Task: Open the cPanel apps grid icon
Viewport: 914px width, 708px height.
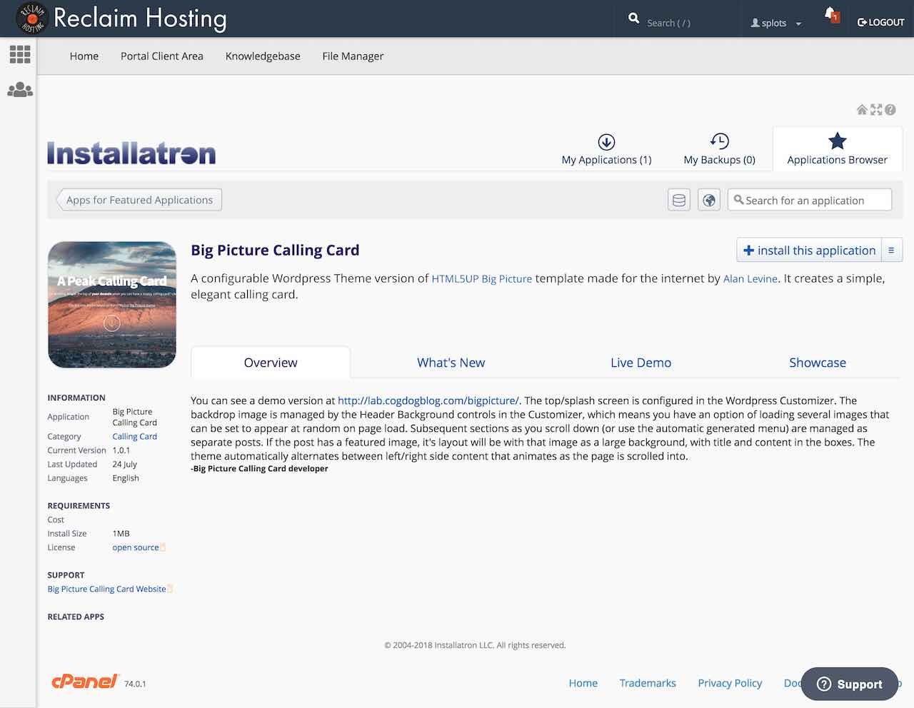Action: pyautogui.click(x=19, y=54)
